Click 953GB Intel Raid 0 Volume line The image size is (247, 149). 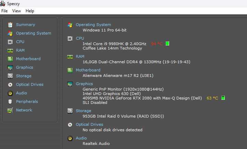pyautogui.click(x=123, y=116)
